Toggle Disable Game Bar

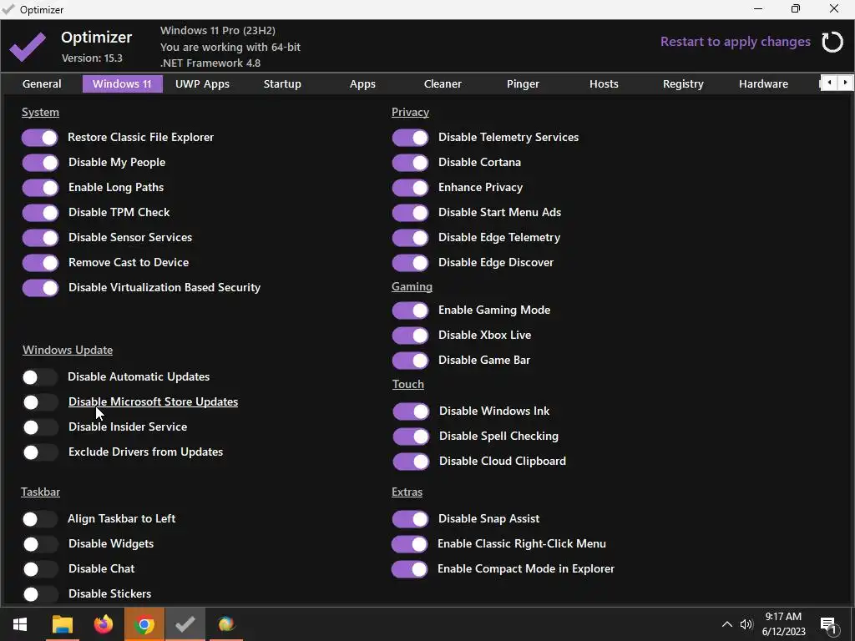click(x=410, y=361)
